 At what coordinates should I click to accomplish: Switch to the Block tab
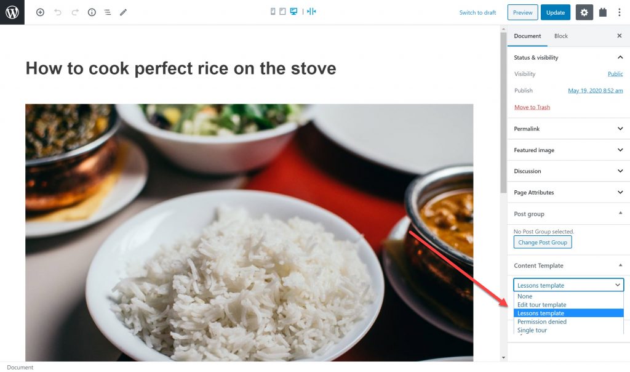pos(561,36)
